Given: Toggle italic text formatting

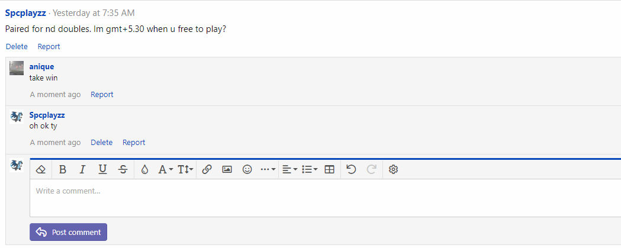Looking at the screenshot, I should click(82, 169).
